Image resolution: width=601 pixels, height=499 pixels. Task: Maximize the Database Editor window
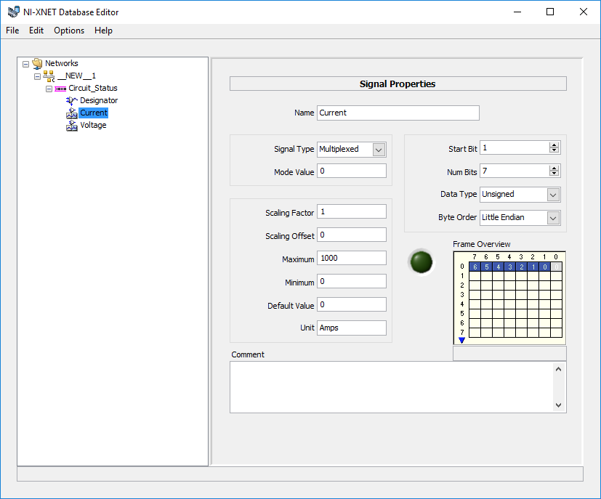(x=550, y=12)
